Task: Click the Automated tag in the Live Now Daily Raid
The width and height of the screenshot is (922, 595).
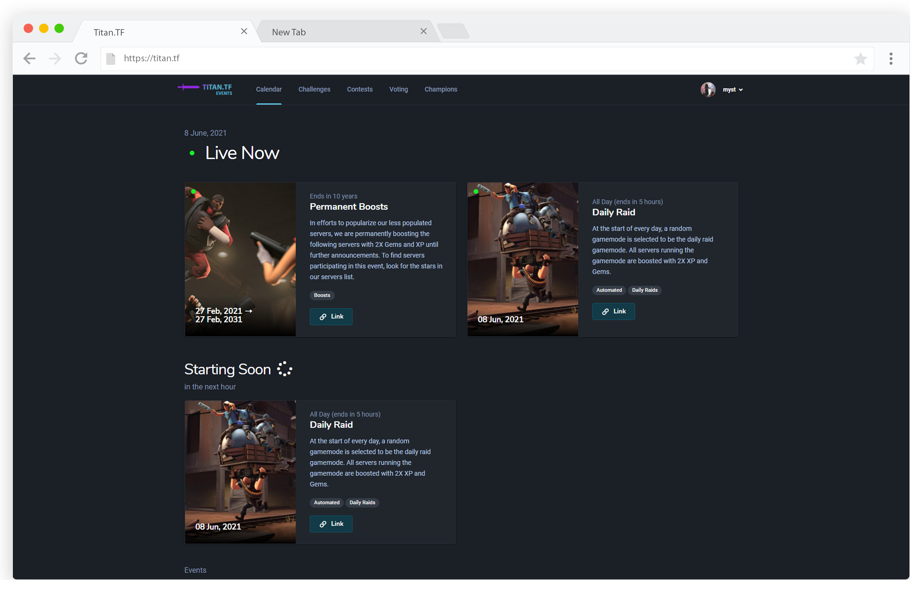Action: pyautogui.click(x=609, y=290)
